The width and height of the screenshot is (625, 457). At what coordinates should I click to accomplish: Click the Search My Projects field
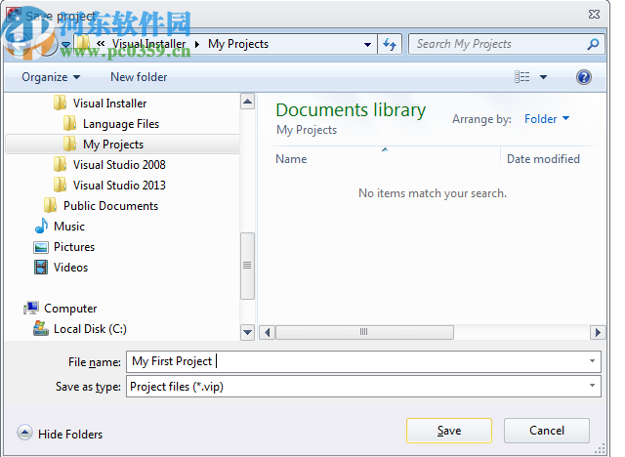click(x=500, y=44)
